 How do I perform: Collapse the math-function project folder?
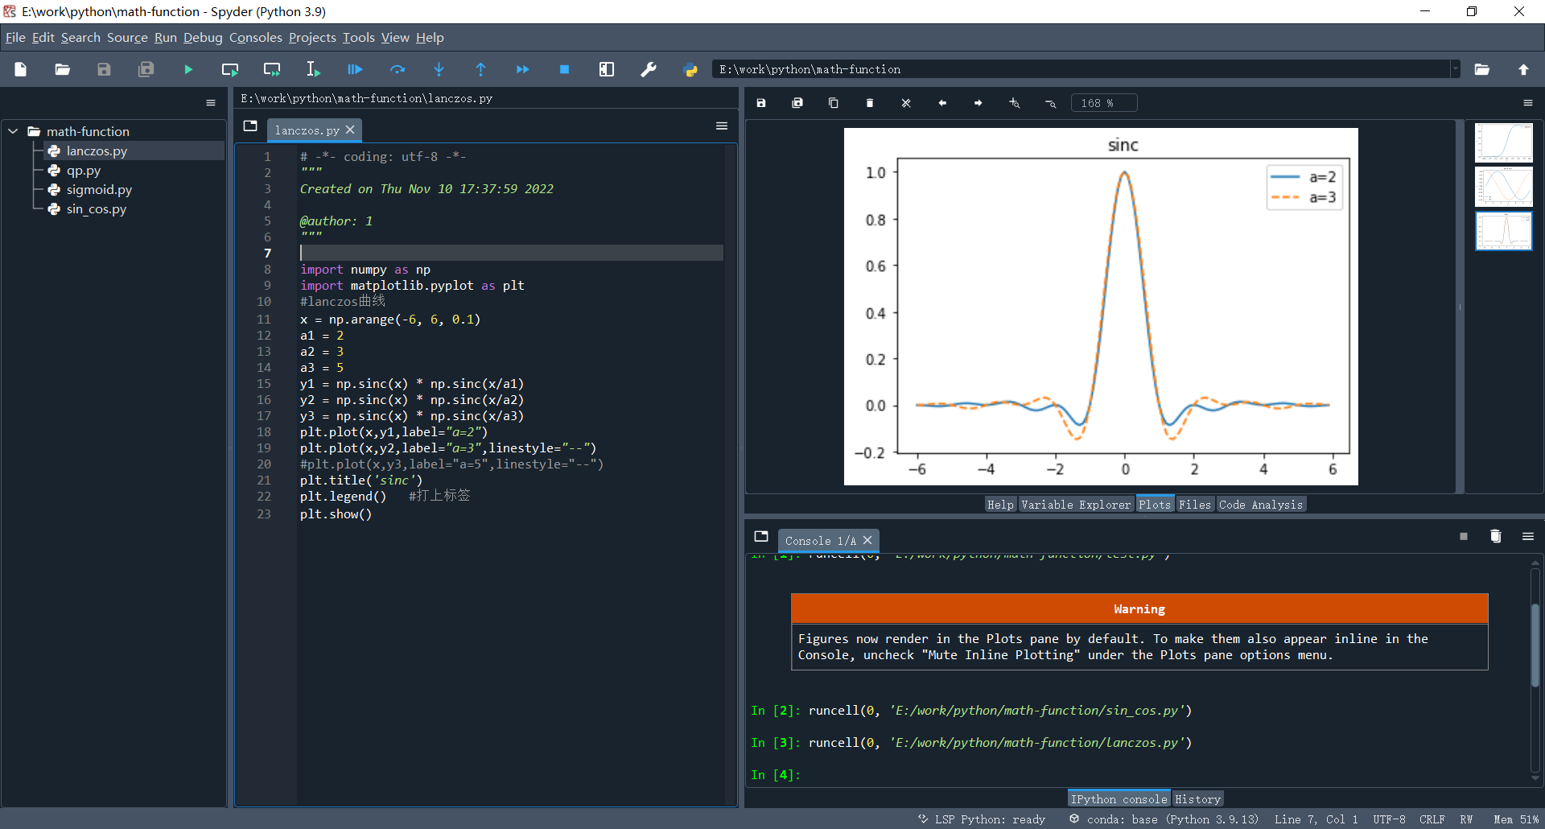pos(14,131)
